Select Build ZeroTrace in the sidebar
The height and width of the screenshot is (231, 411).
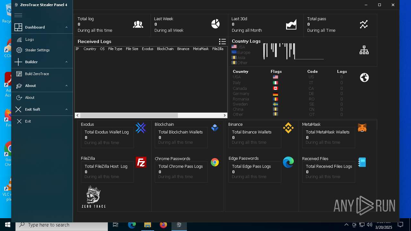pos(37,74)
